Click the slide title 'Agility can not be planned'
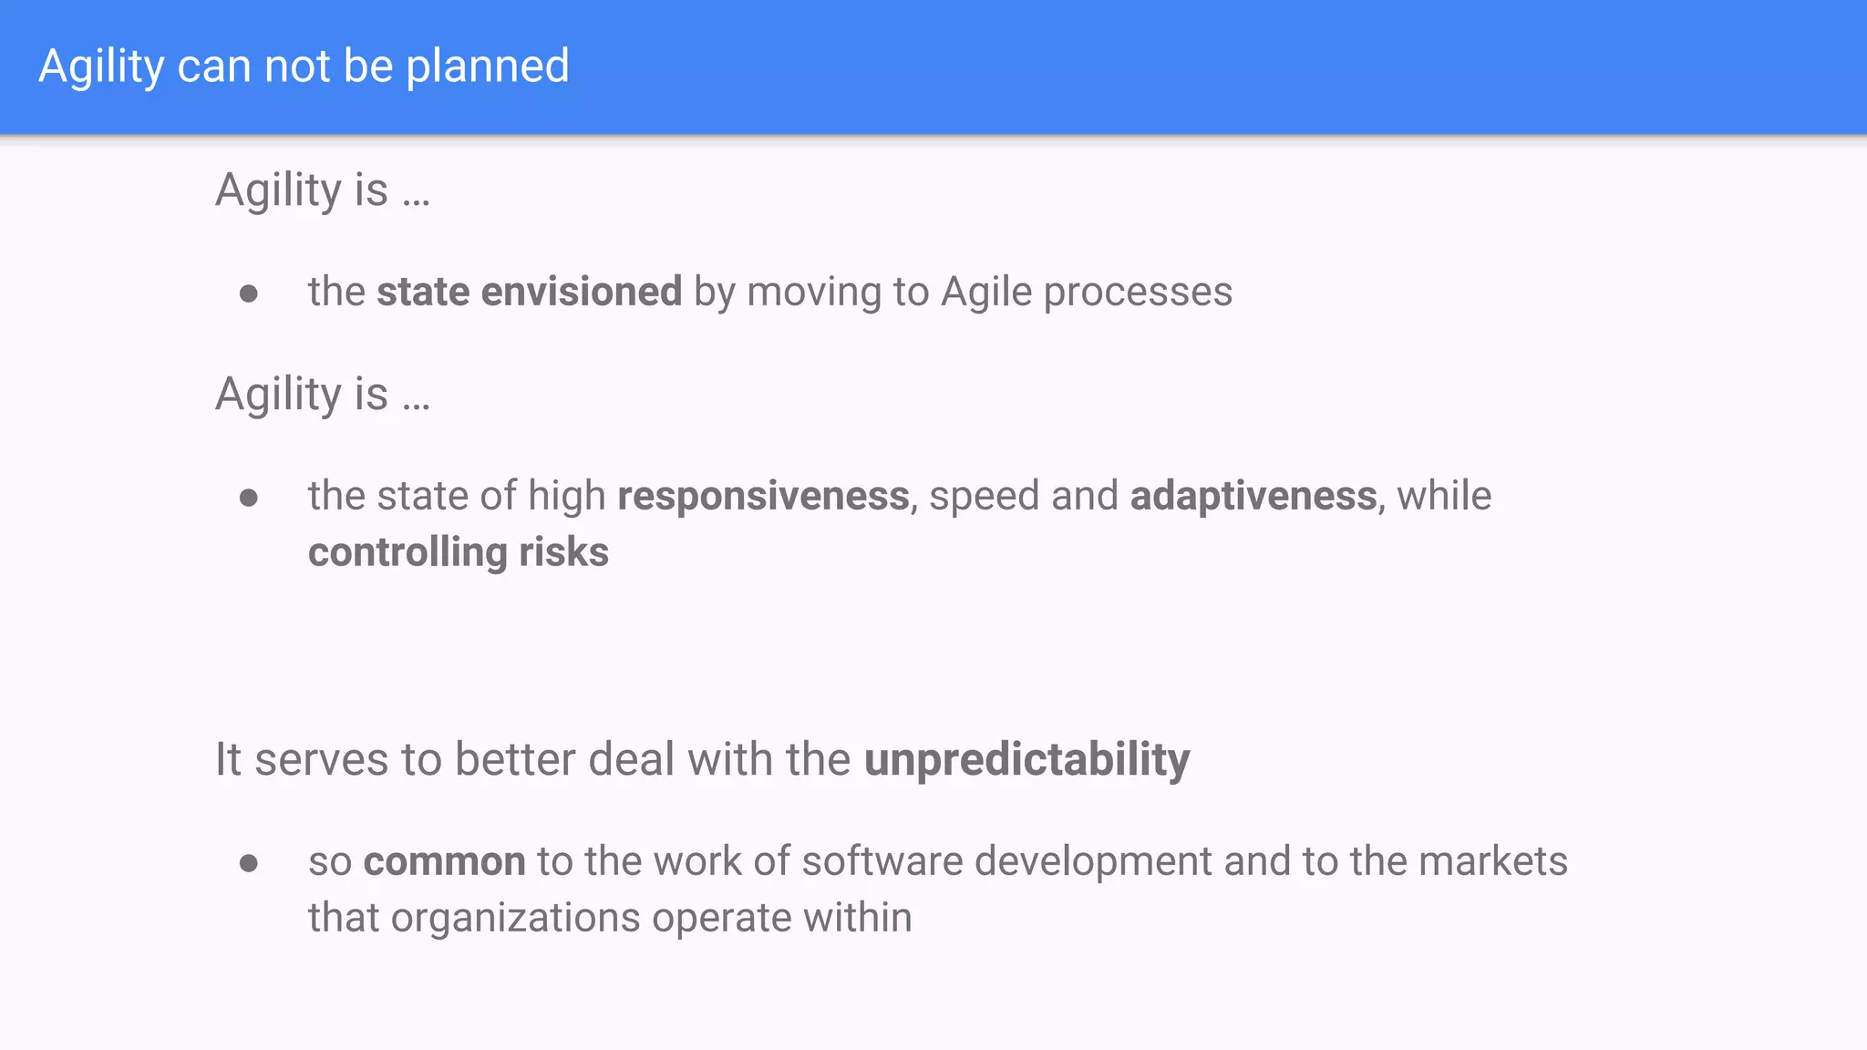Image resolution: width=1867 pixels, height=1050 pixels. tap(304, 67)
